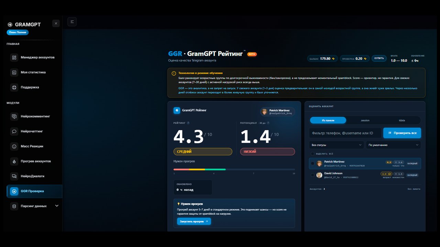Open Поддержка menu label
Screen dimensions: 440x247
coord(30,87)
